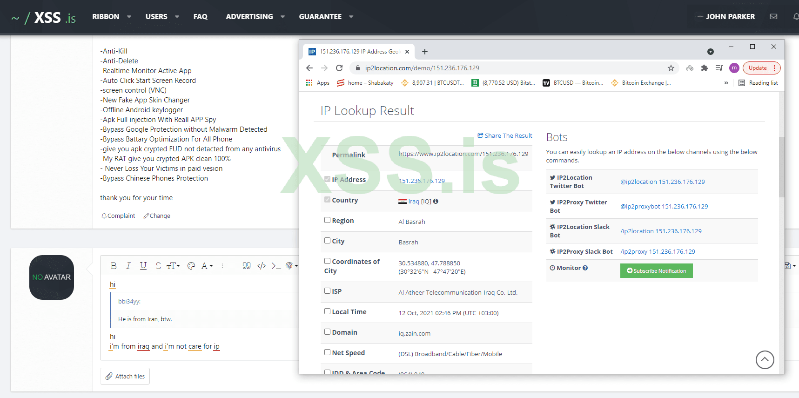799x398 pixels.
Task: Insert inline code with the >_ icon
Action: 276,266
